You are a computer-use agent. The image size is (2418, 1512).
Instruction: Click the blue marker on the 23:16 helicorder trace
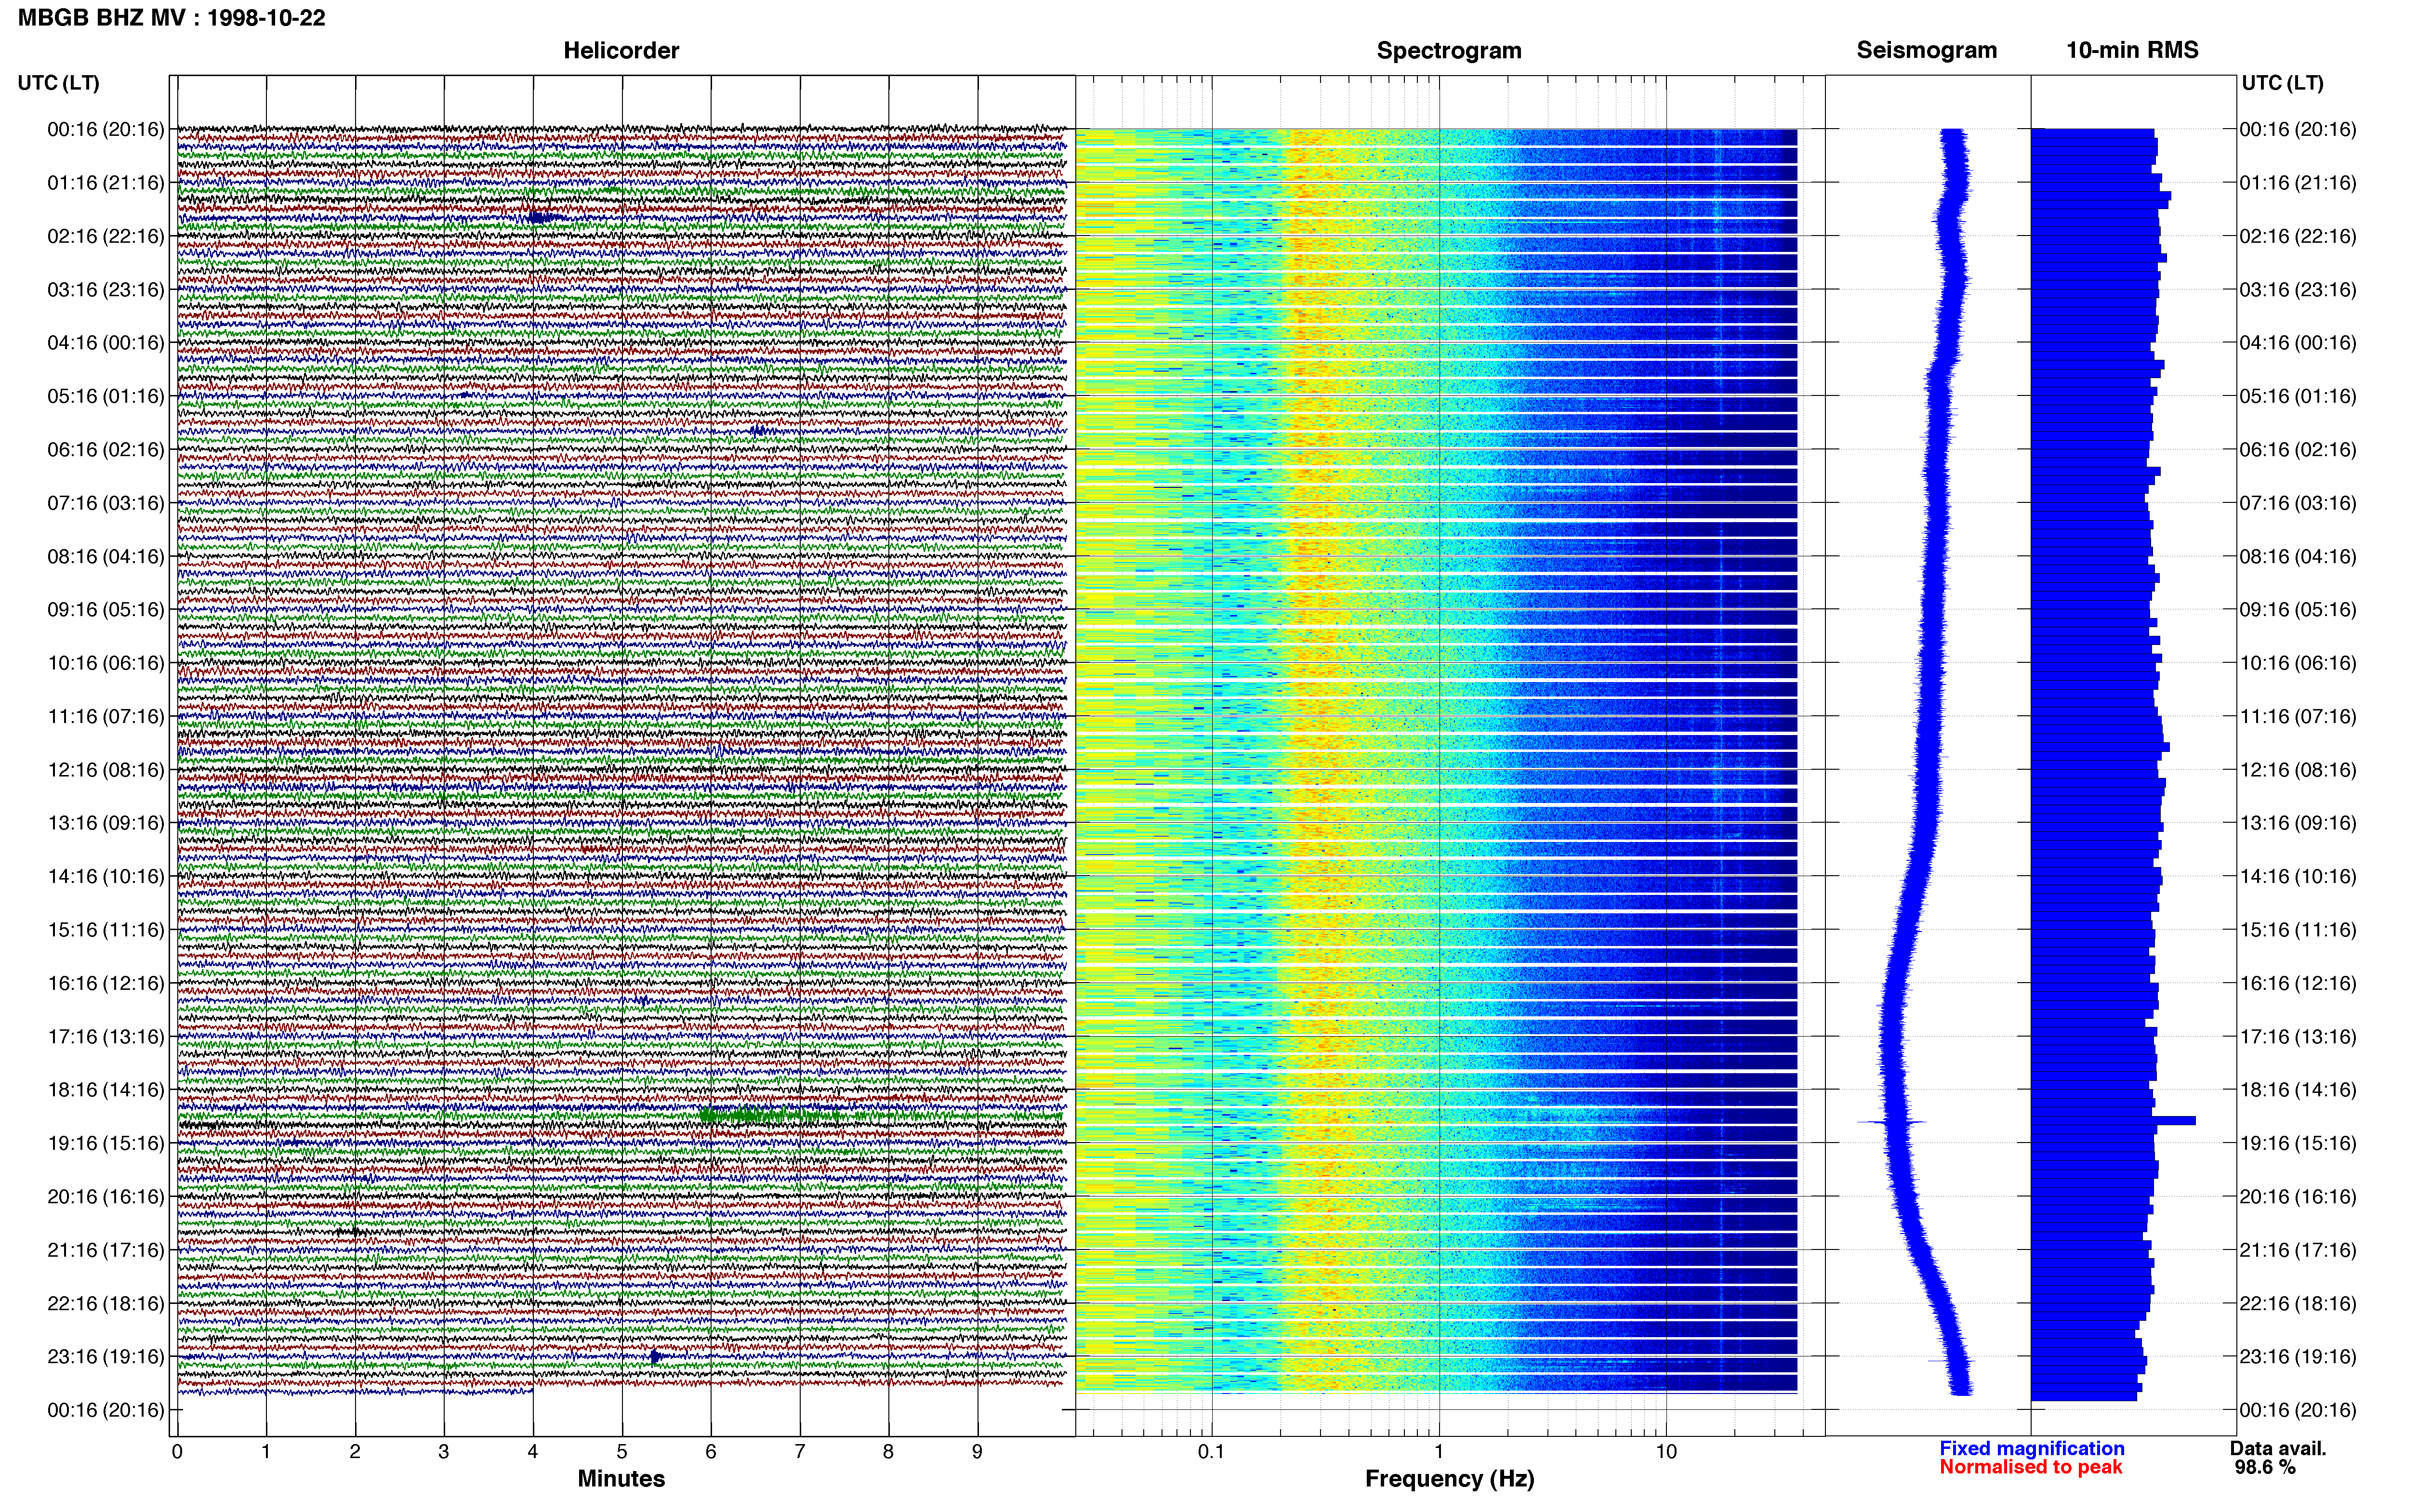click(655, 1357)
